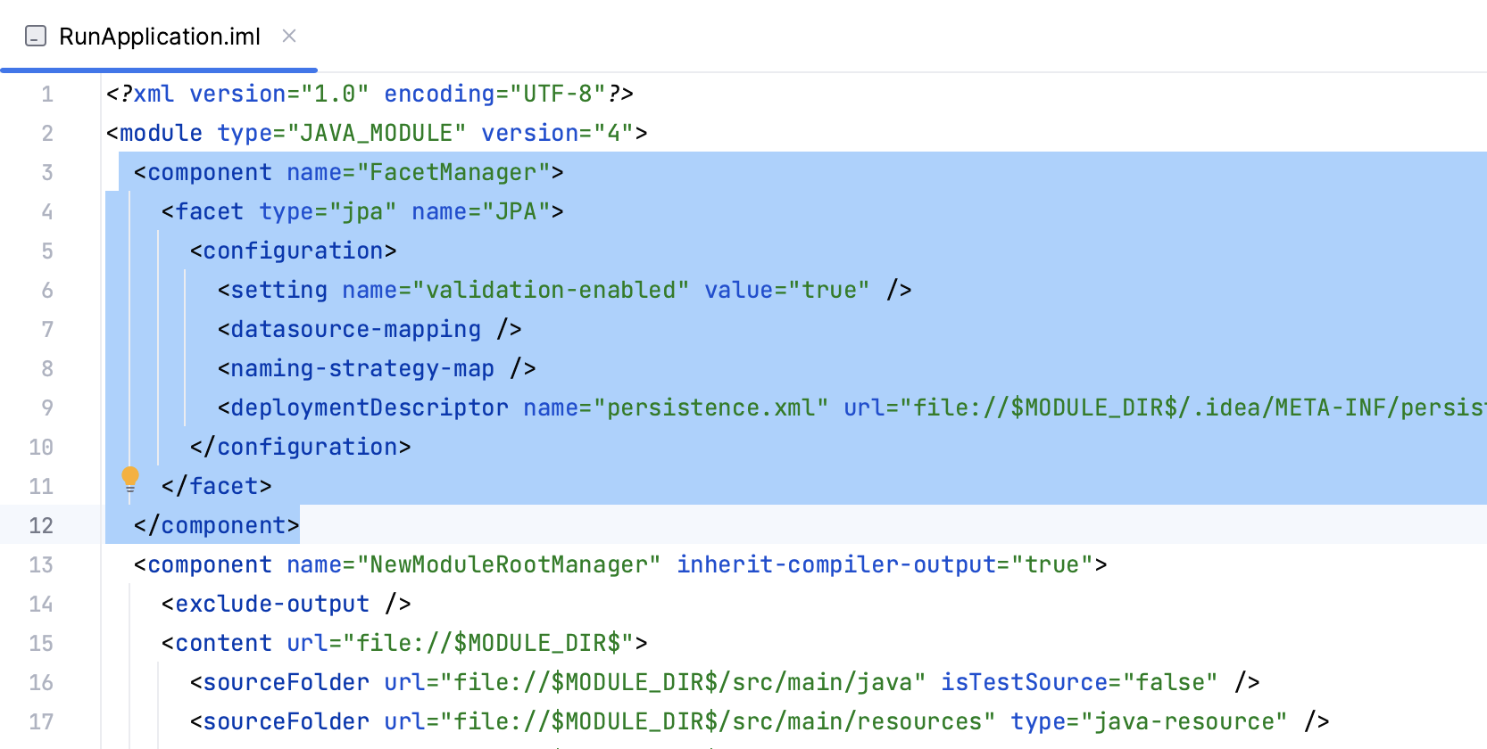Click the naming-strategy-map element
The width and height of the screenshot is (1487, 749).
pos(357,368)
